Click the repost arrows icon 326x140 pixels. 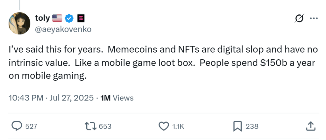92,126
